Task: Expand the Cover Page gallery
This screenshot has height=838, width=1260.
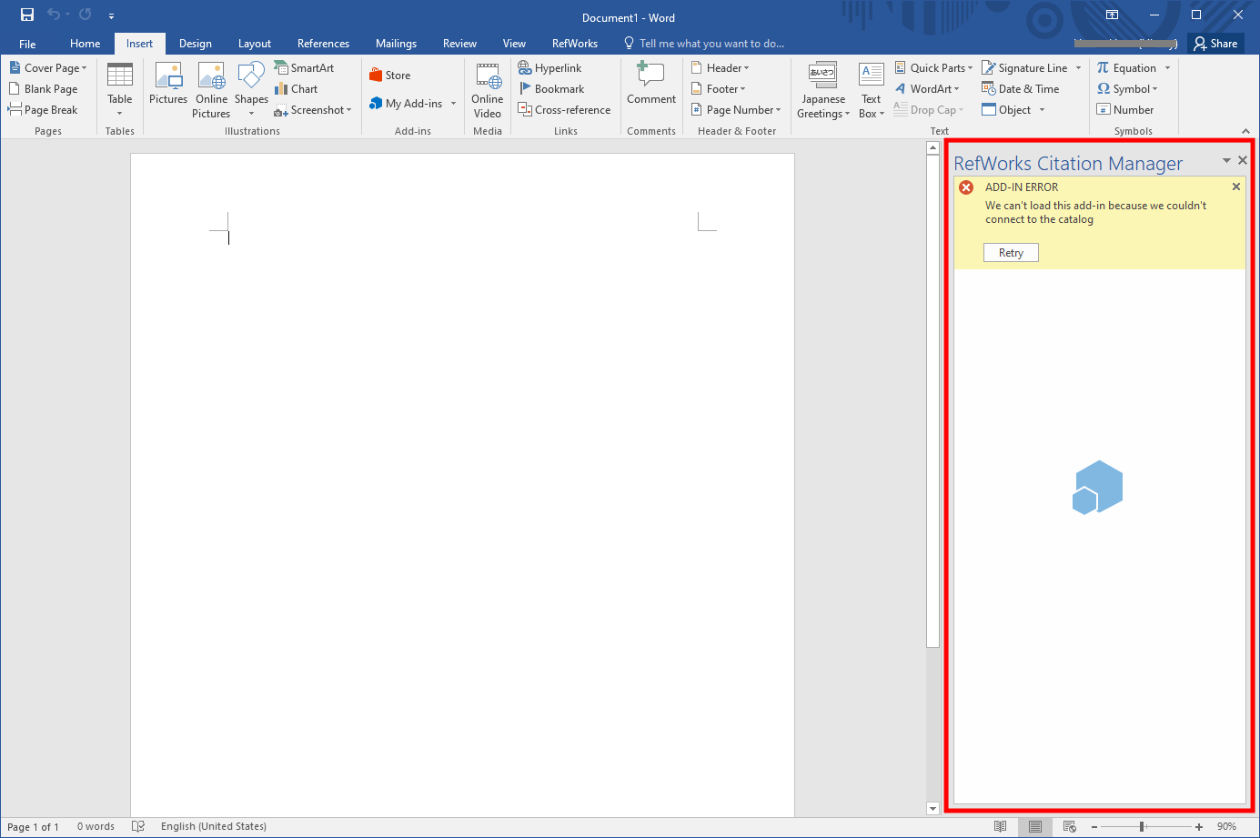Action: click(48, 68)
